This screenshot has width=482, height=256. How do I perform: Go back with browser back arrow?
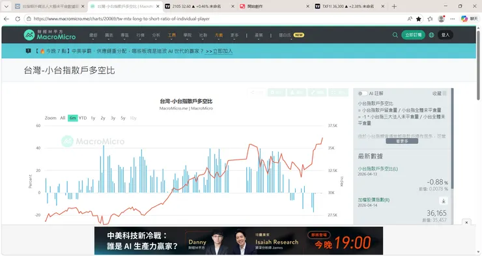click(x=7, y=19)
